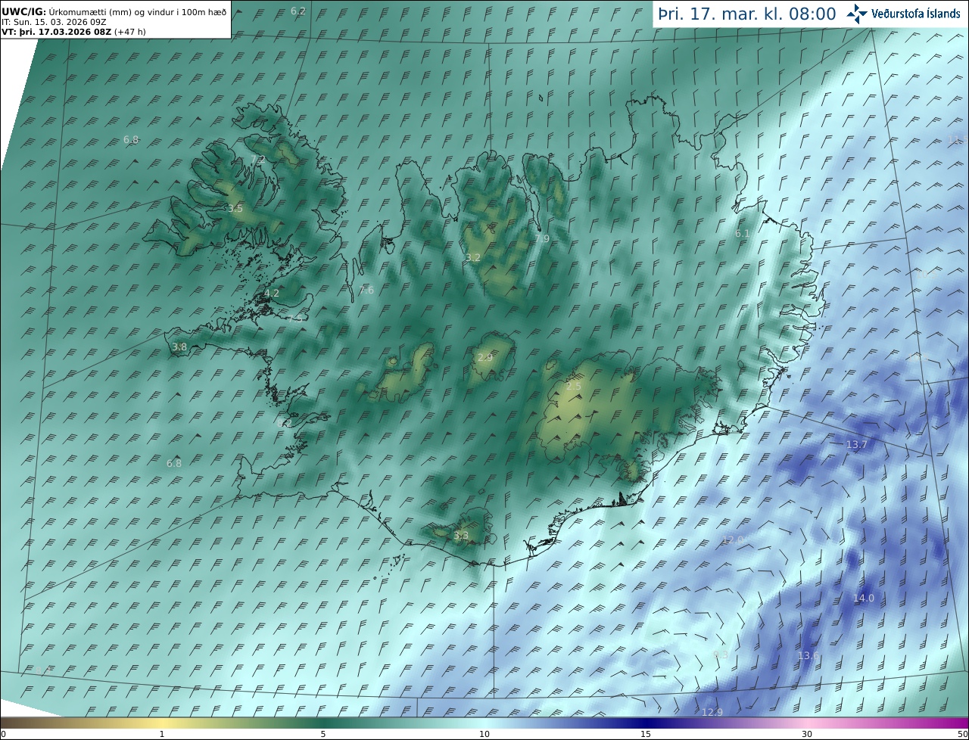Click the map value '14.0'
Image resolution: width=969 pixels, height=740 pixels.
tap(863, 598)
